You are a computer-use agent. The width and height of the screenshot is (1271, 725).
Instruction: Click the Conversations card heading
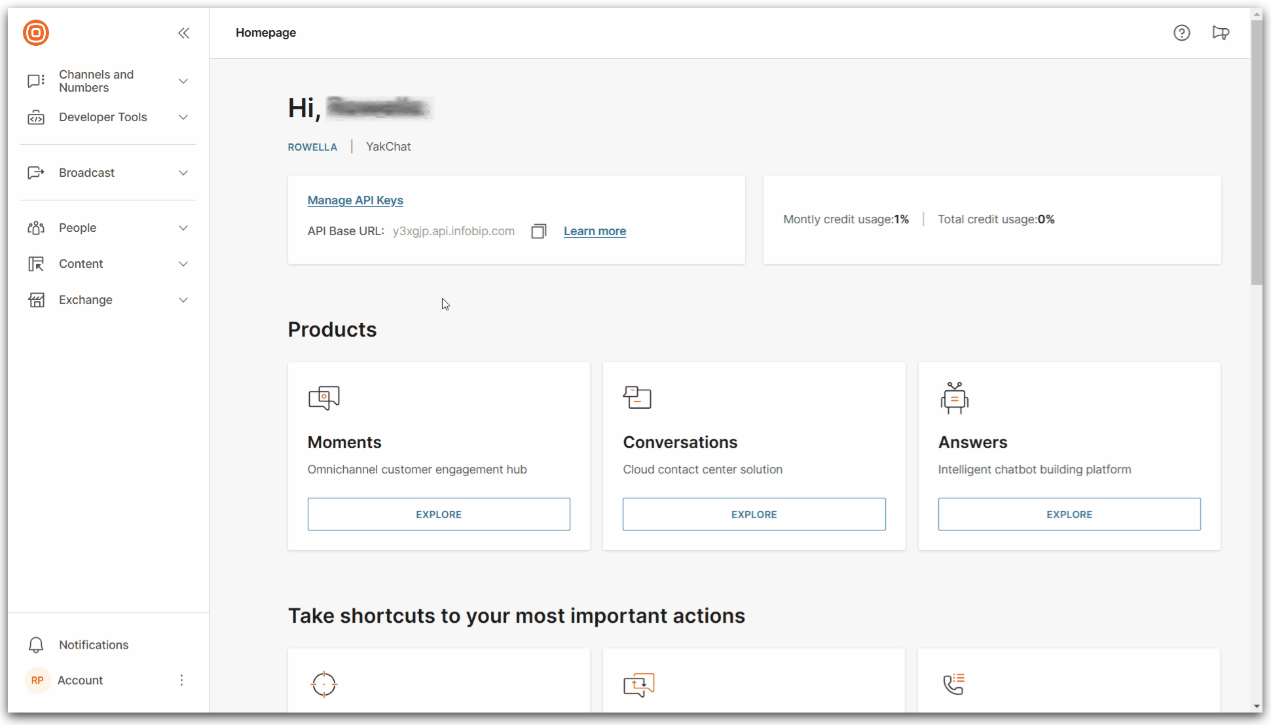point(680,443)
